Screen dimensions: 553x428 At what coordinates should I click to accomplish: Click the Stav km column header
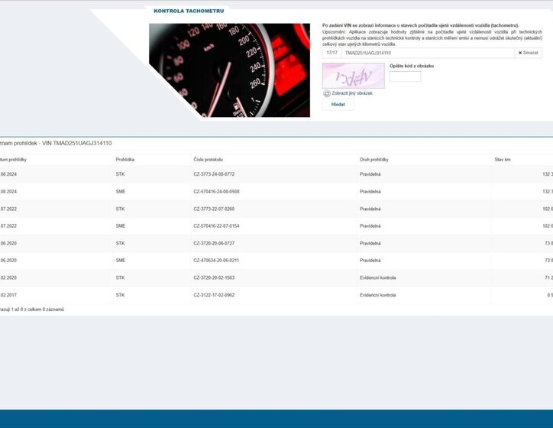pos(503,160)
